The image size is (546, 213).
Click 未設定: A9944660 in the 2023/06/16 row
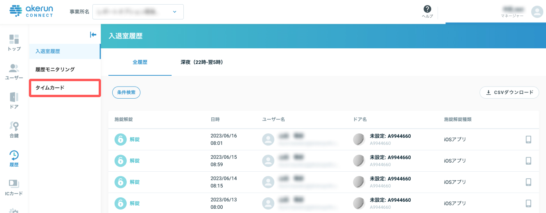pos(390,136)
